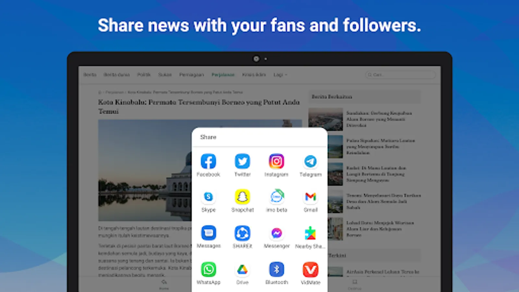Screen dimensions: 519x292
Task: Expand the Lagi dropdown menu
Action: point(280,75)
